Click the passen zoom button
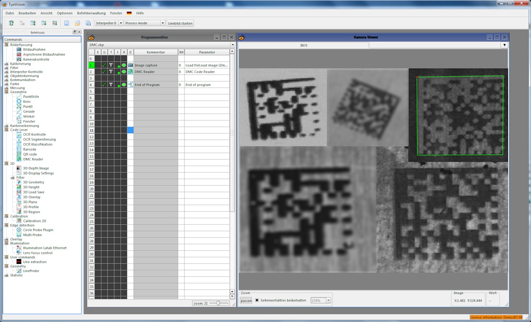This screenshot has height=322, width=531. tap(246, 301)
